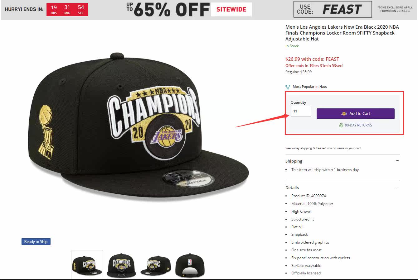Click the USE CODE FEAST promo box
Screen dimensions: 418x280
pos(333,9)
